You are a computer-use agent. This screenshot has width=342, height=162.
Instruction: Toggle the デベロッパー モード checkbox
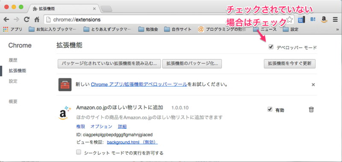tap(271, 47)
